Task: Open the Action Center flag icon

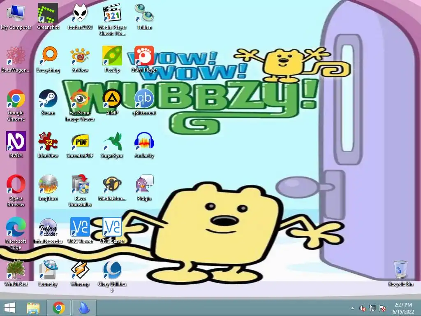Action: (382, 308)
